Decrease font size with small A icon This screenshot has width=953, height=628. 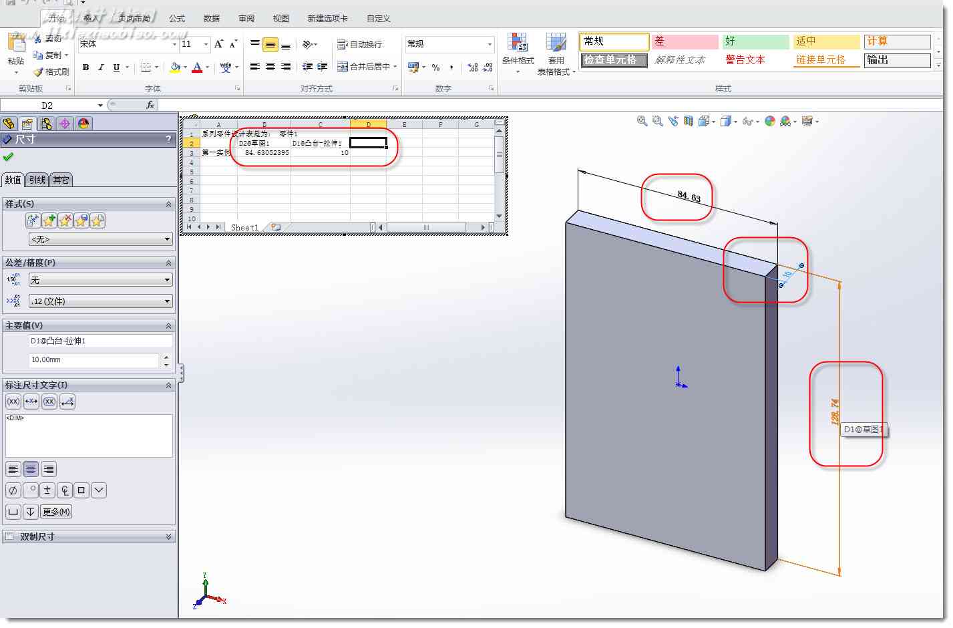233,44
